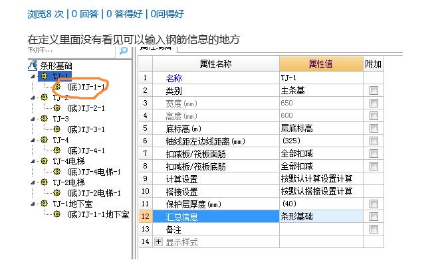Image resolution: width=440 pixels, height=264 pixels.
Task: Tick the 附加 checkbox for 底标高(m)
Action: [x=374, y=128]
